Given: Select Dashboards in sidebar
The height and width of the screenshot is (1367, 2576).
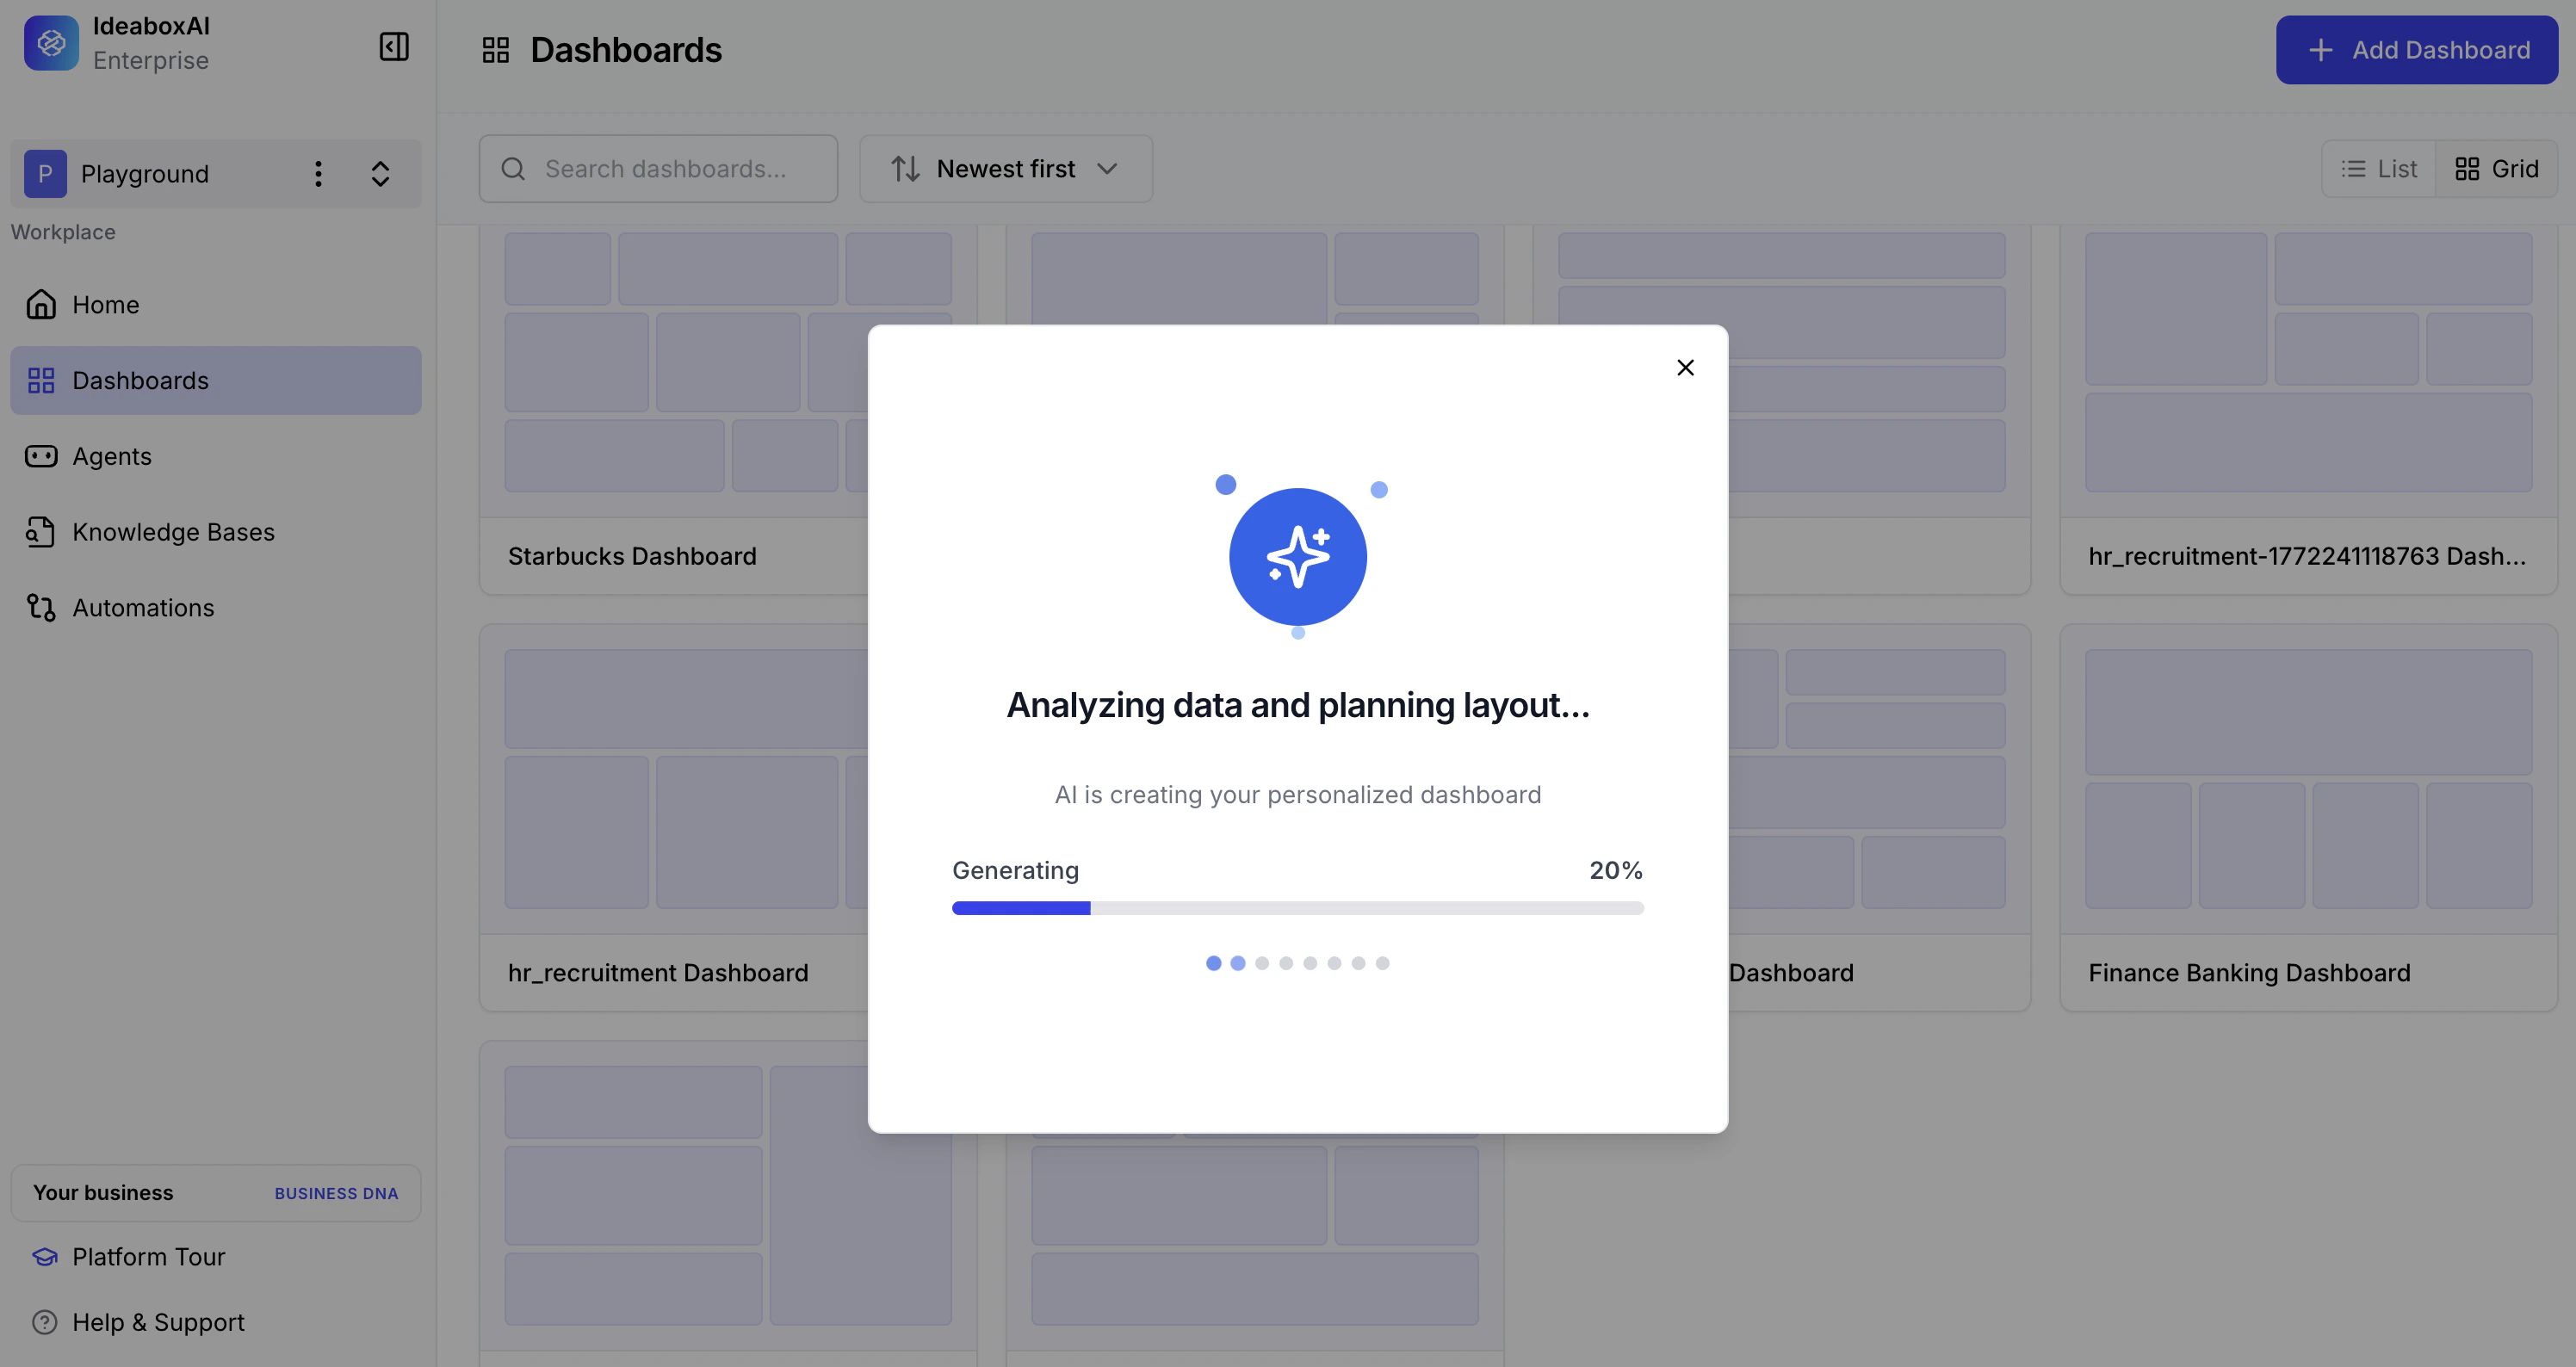Looking at the screenshot, I should [216, 380].
